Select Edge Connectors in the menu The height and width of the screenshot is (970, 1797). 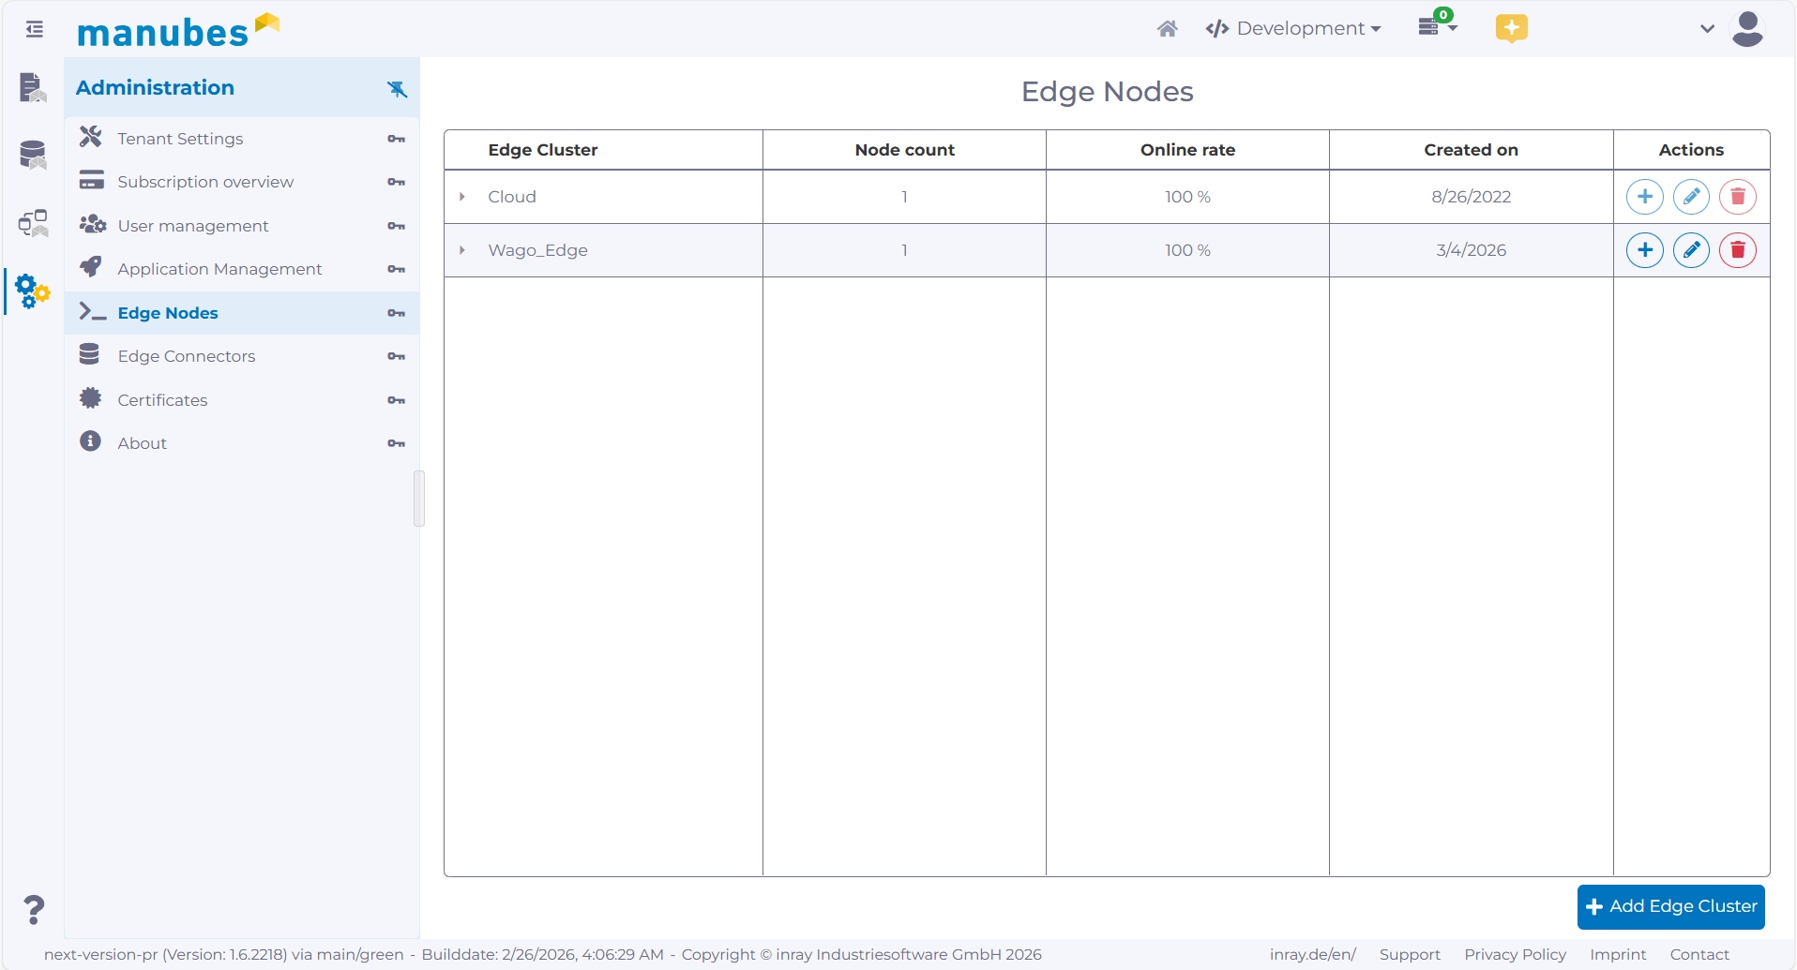(185, 356)
